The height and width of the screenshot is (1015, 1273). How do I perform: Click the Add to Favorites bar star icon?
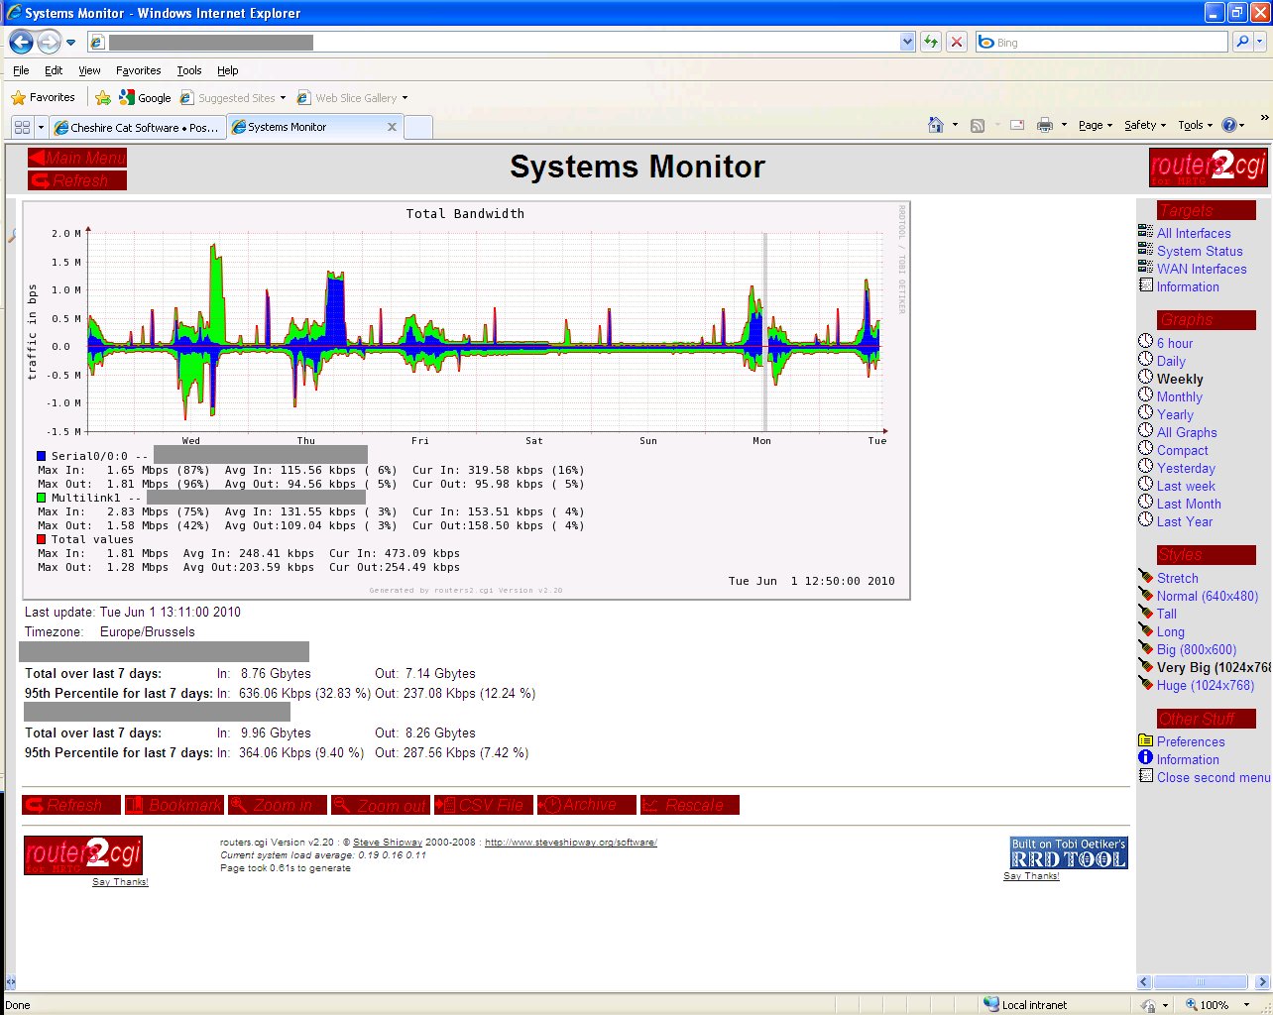103,98
